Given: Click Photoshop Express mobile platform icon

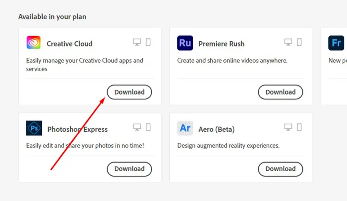Looking at the screenshot, I should 148,127.
